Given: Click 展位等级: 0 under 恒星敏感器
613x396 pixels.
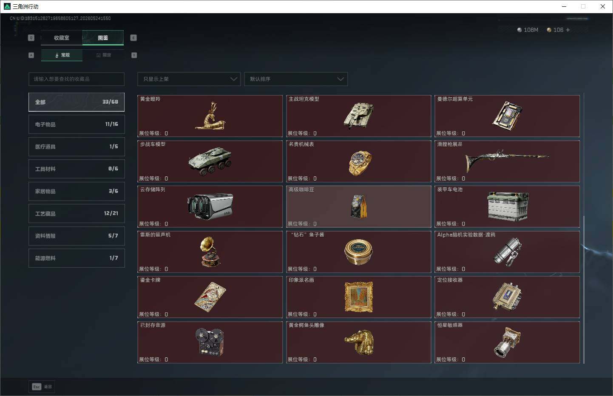Looking at the screenshot, I should coord(451,359).
